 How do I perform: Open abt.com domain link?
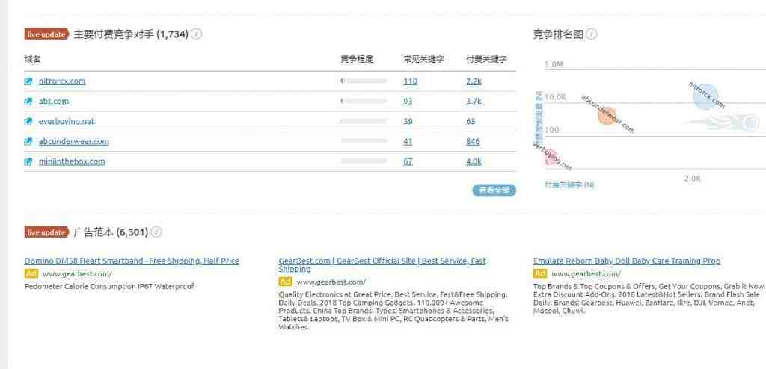(x=54, y=101)
